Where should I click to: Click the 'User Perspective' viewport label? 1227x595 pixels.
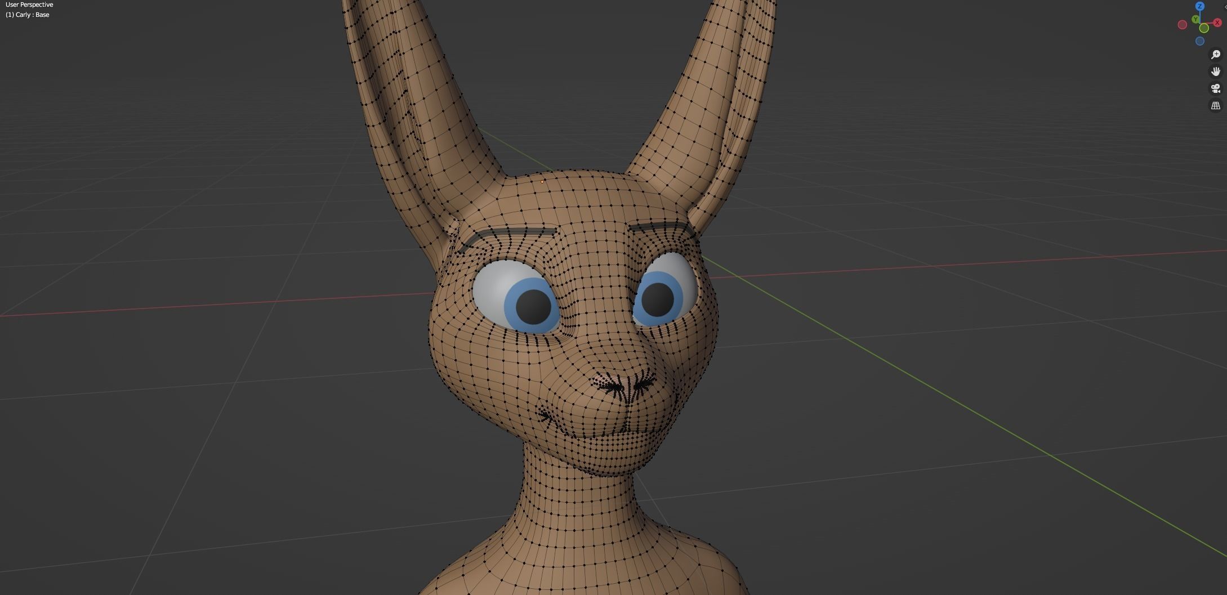pyautogui.click(x=29, y=5)
